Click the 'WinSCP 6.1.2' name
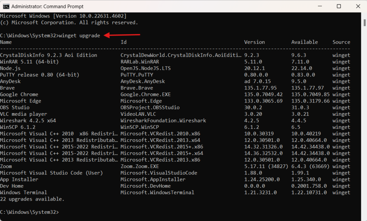The height and width of the screenshot is (221, 367). coord(18,127)
